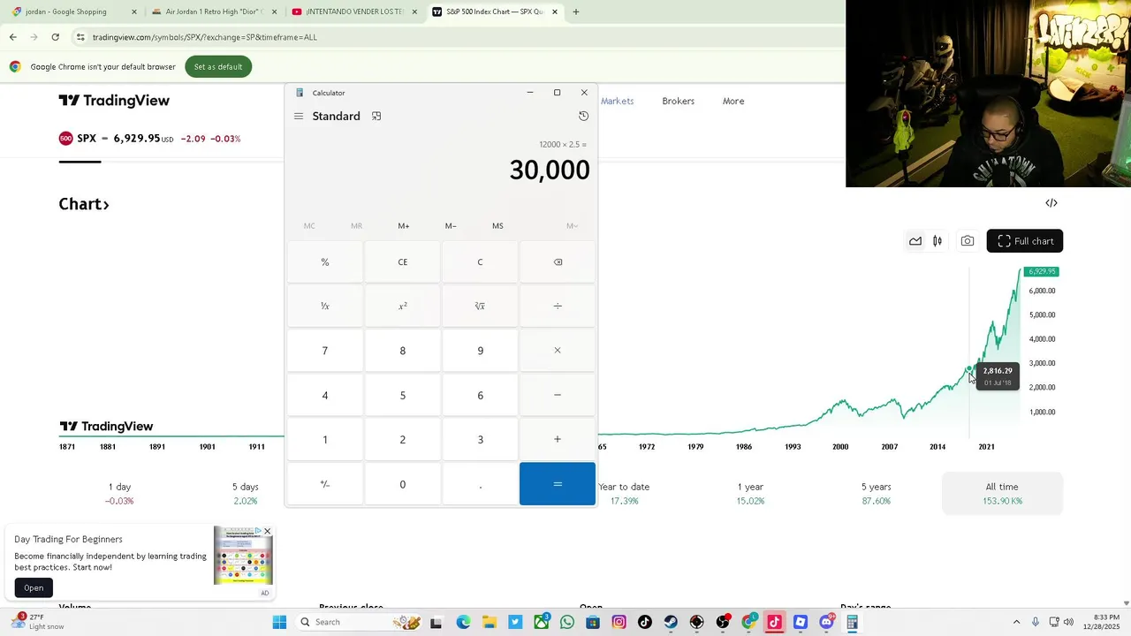Select the 5 years performance range

pyautogui.click(x=877, y=493)
